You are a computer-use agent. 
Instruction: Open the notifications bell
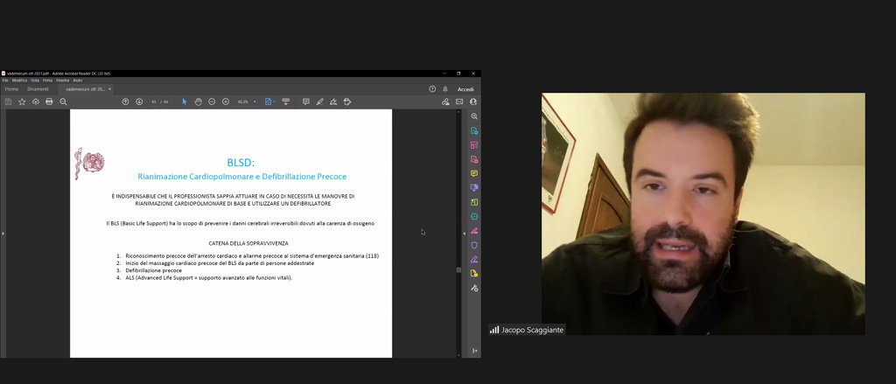click(x=444, y=89)
